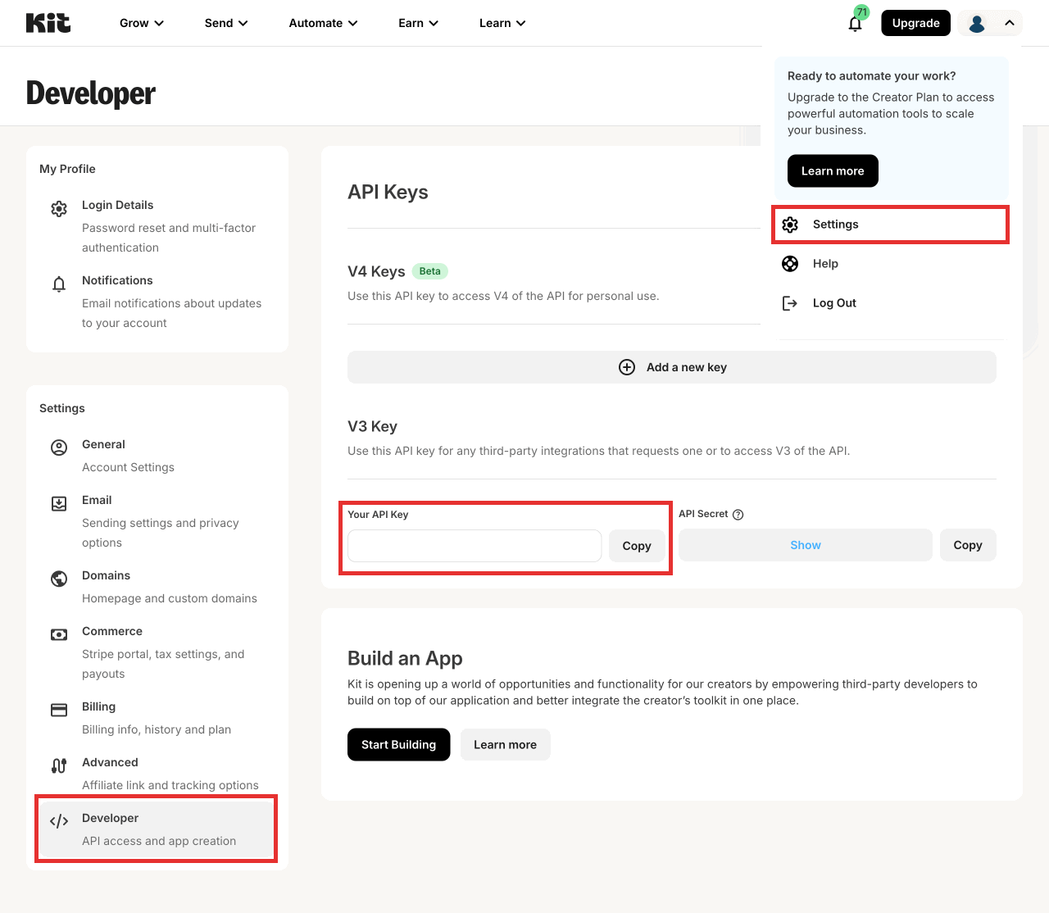The image size is (1049, 913).
Task: Click the Billing credit card icon
Action: (59, 710)
